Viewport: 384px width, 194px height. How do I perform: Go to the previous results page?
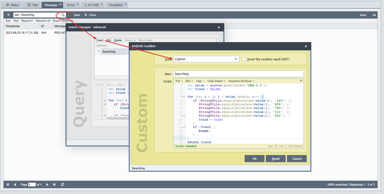(15, 185)
